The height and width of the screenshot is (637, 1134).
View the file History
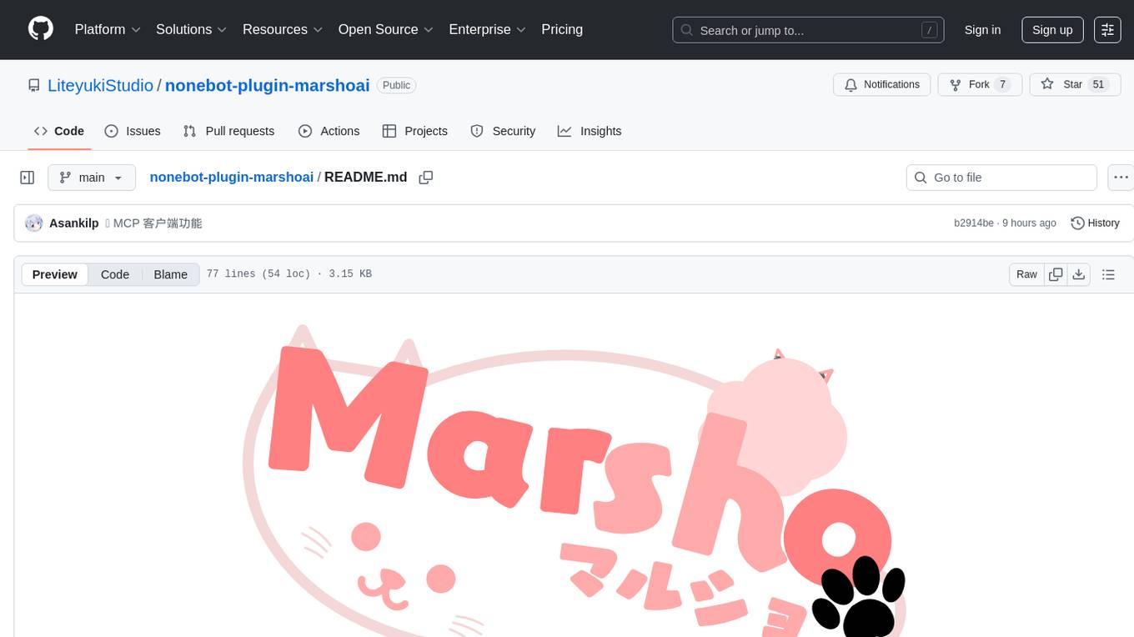pos(1095,223)
